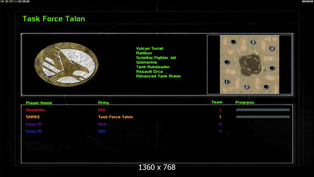Click the Task Force Talon eagle emblem
314x177 pixels.
point(66,64)
